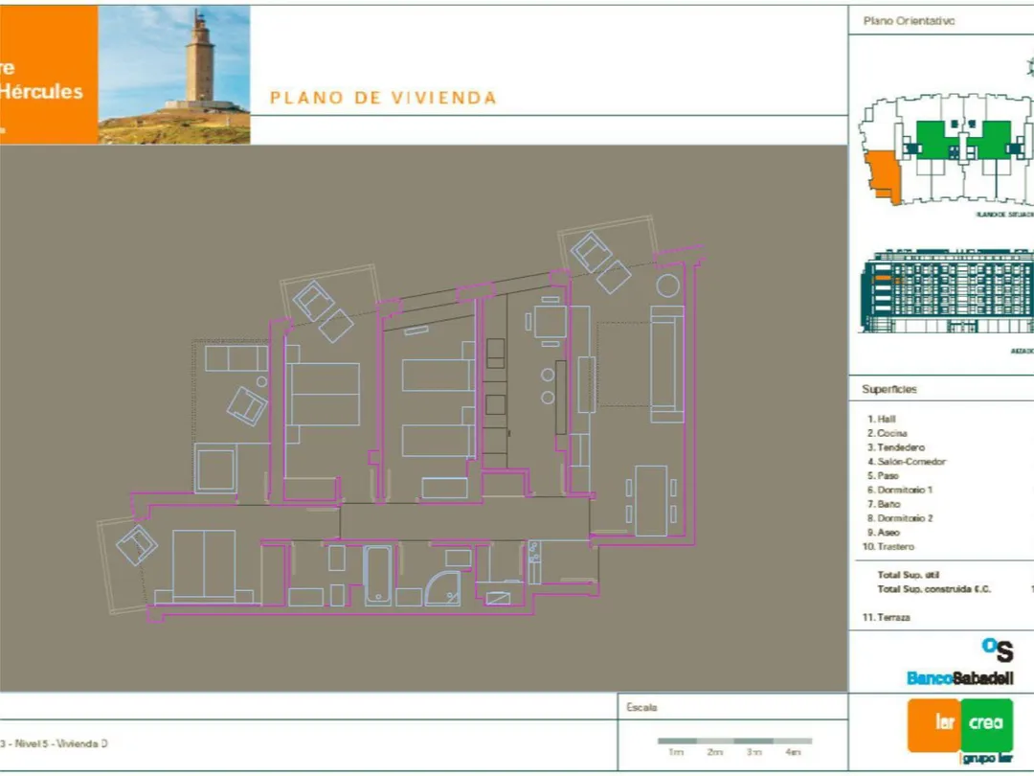Viewport: 1034px width, 776px height.
Task: Click the bathtub symbol in the floor plan
Action: [378, 575]
